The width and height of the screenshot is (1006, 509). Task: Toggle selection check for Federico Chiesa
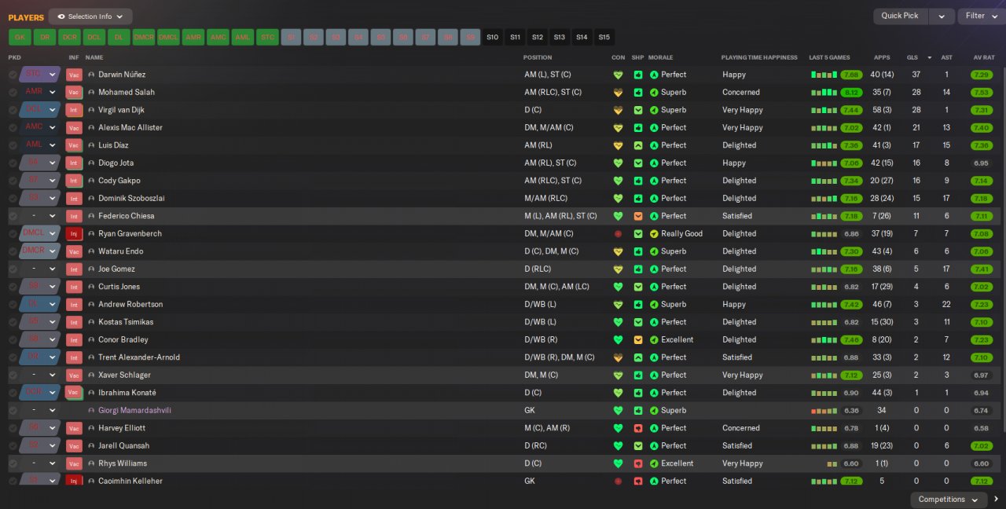tap(13, 216)
